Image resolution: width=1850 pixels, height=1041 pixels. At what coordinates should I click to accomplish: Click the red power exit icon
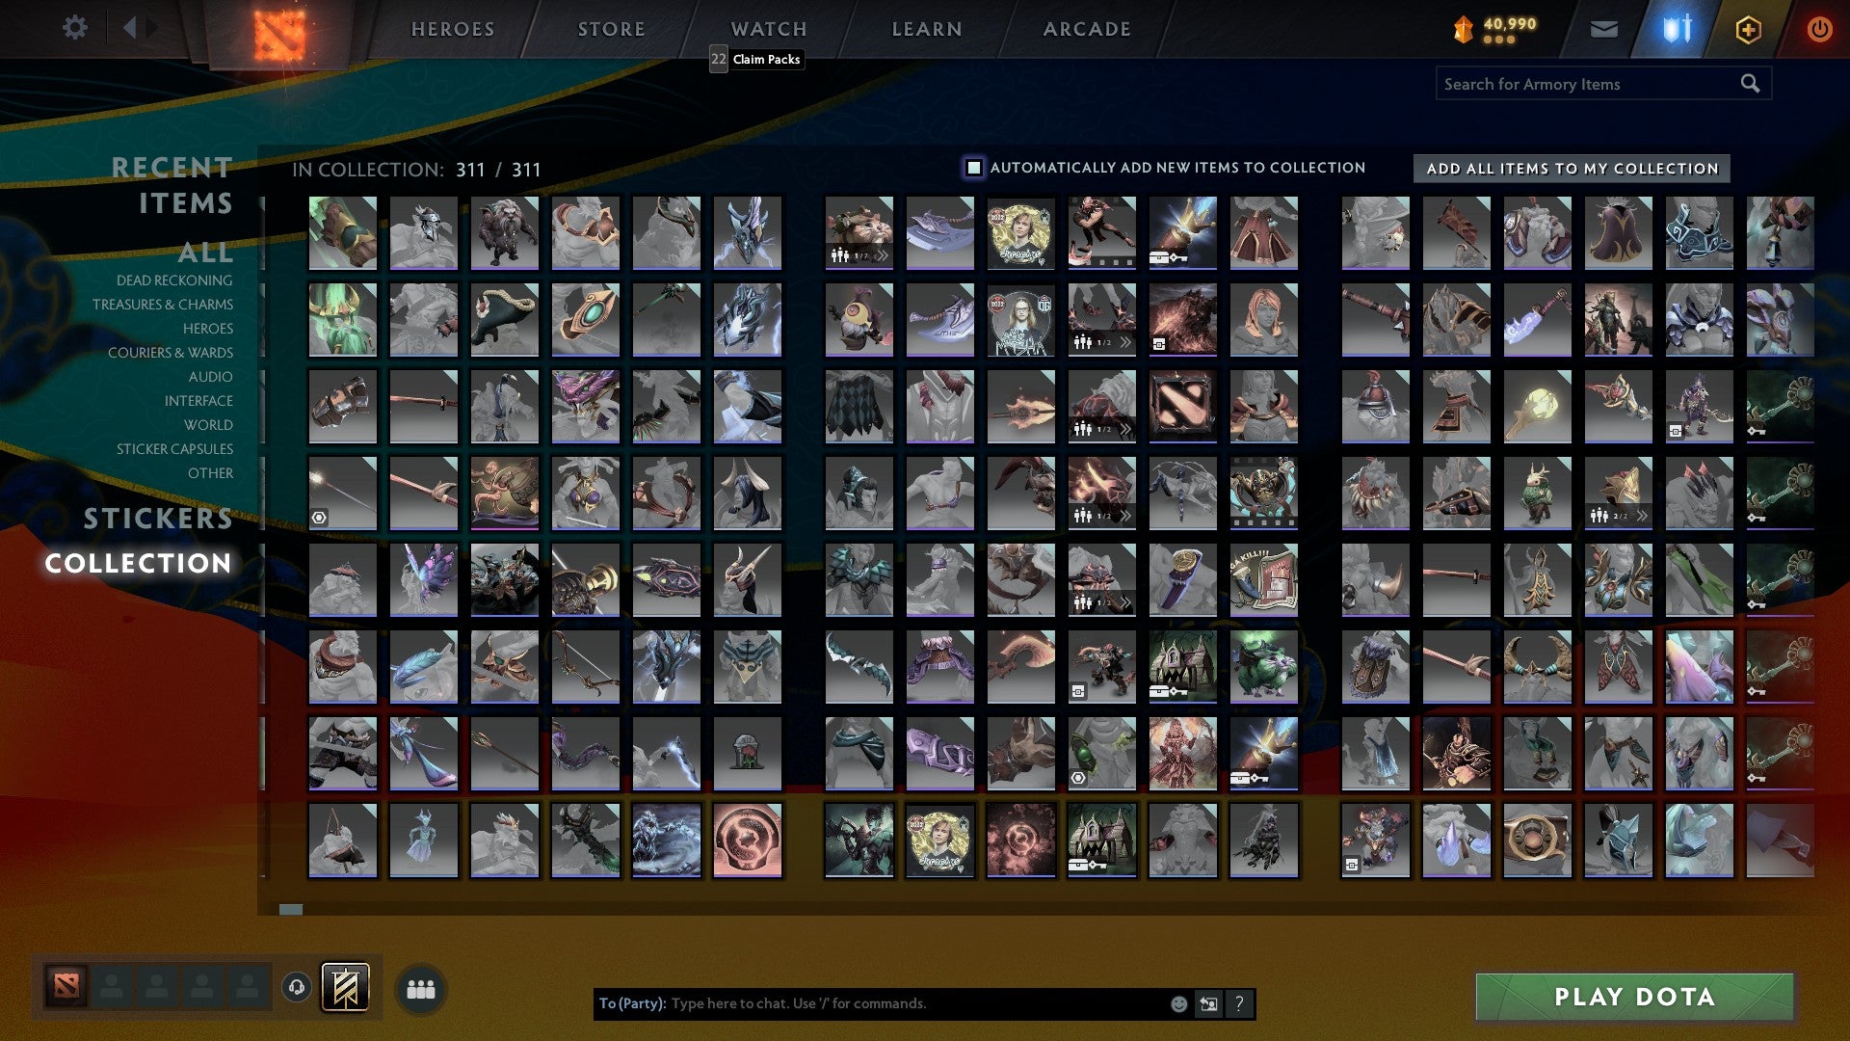click(x=1820, y=29)
